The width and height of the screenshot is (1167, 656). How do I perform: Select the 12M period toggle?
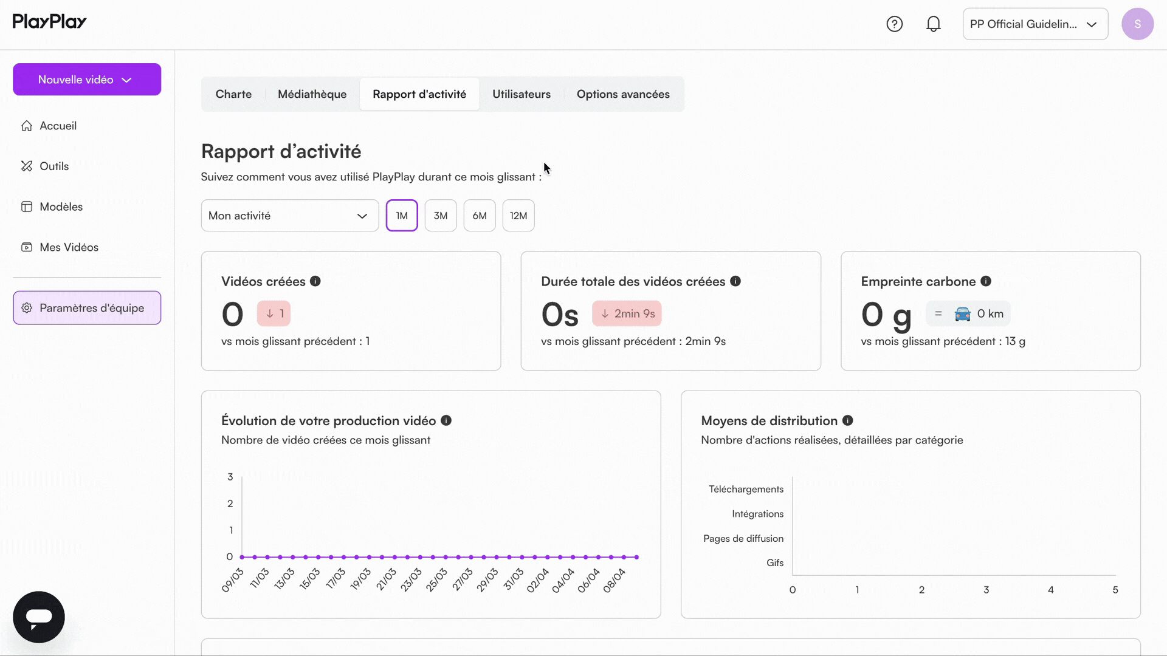tap(518, 216)
